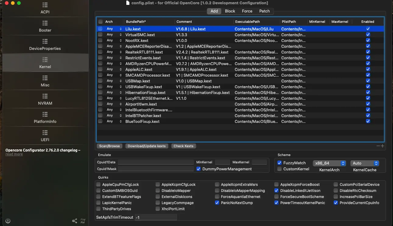Switch to the Patch tab
Screen dimensions: 393x226
point(265,11)
